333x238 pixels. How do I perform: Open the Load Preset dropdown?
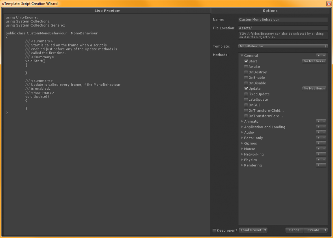tap(253, 230)
